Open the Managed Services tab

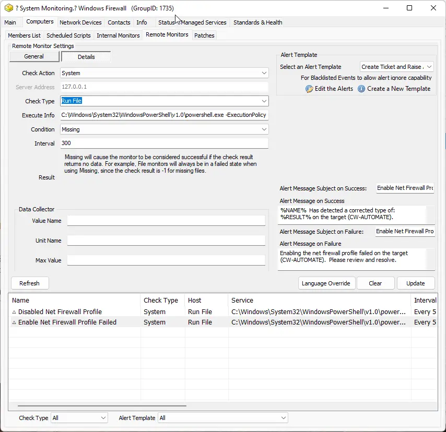click(204, 22)
